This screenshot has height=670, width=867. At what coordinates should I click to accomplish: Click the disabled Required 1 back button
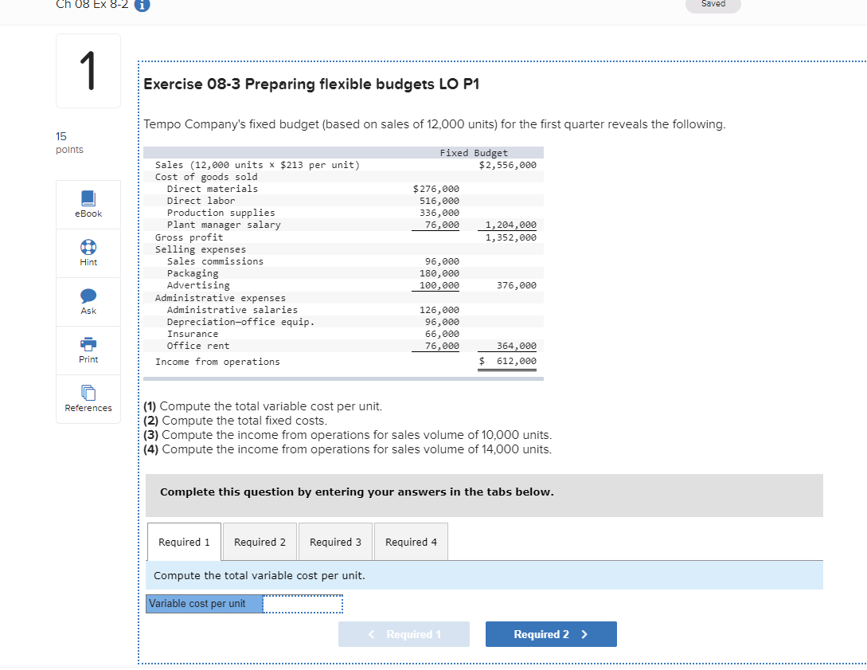pos(404,634)
